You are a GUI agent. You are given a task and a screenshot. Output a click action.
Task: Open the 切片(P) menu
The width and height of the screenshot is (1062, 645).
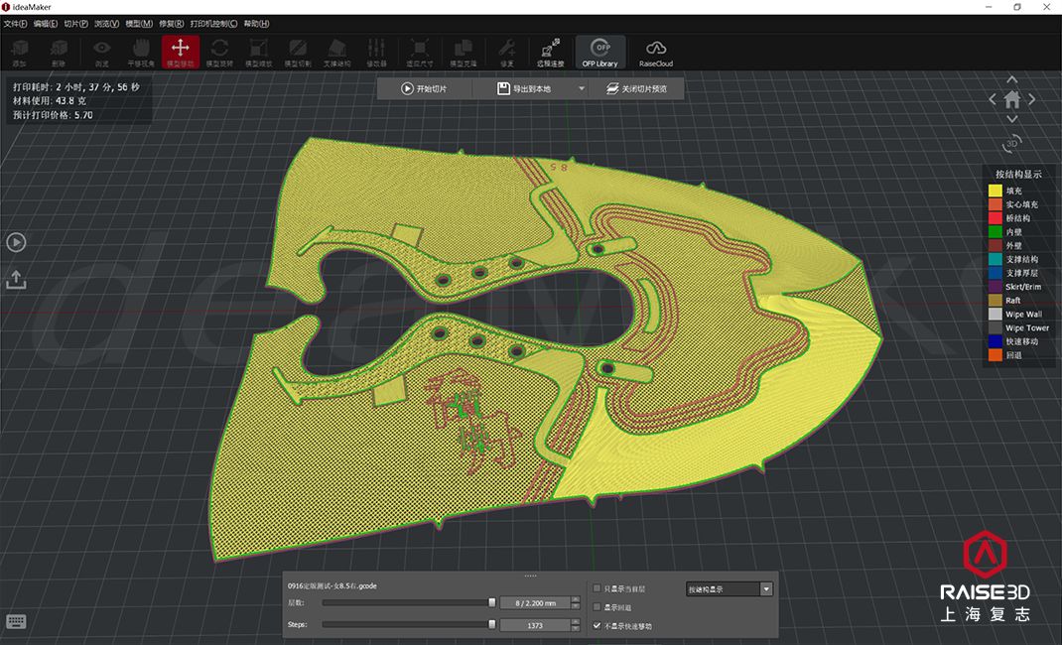[75, 23]
